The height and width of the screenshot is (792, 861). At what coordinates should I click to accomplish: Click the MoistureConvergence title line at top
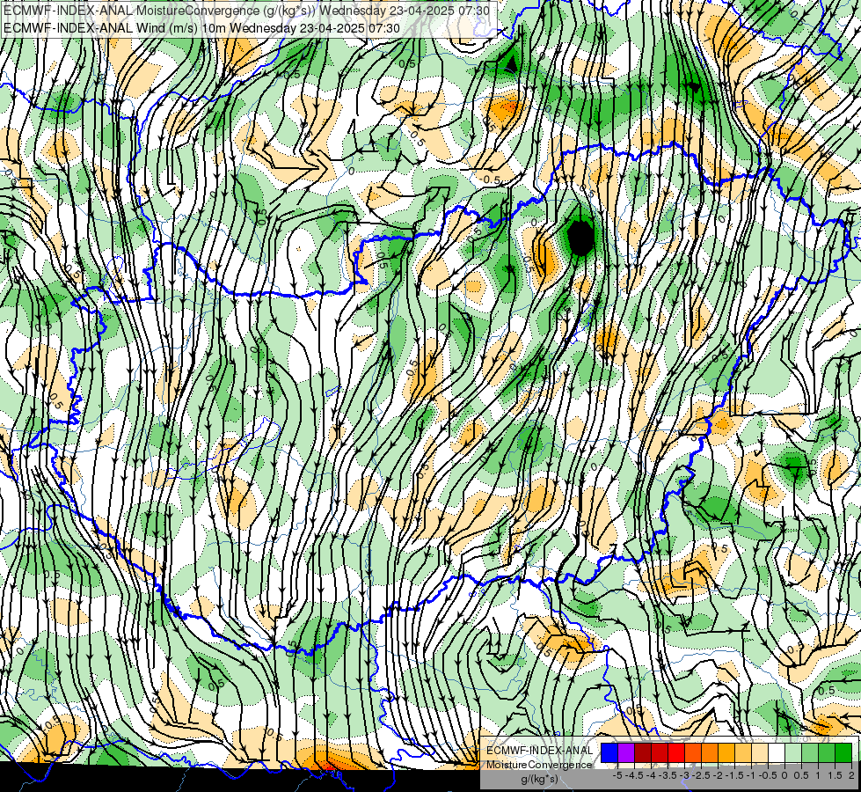[246, 11]
